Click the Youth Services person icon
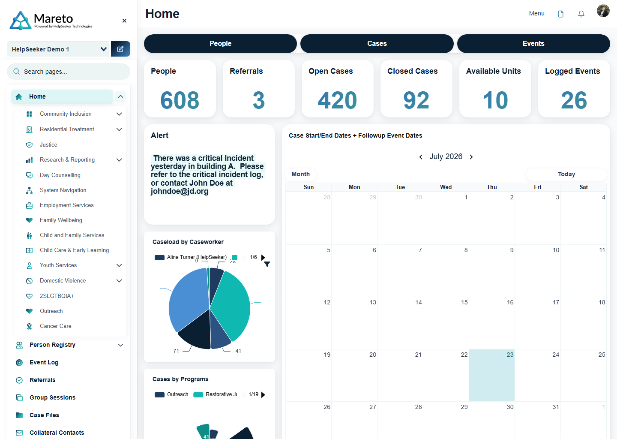This screenshot has width=617, height=439. click(29, 265)
